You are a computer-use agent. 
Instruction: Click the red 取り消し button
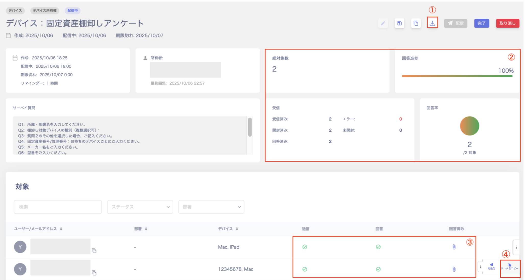point(507,23)
